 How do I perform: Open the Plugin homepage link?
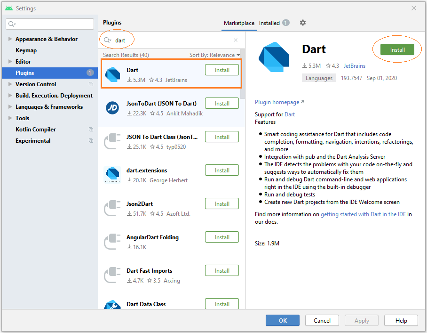279,102
